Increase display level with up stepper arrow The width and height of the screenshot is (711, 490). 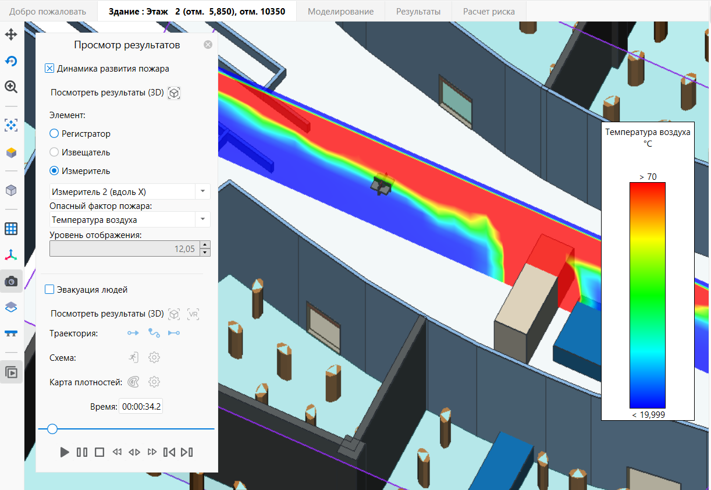pos(205,245)
